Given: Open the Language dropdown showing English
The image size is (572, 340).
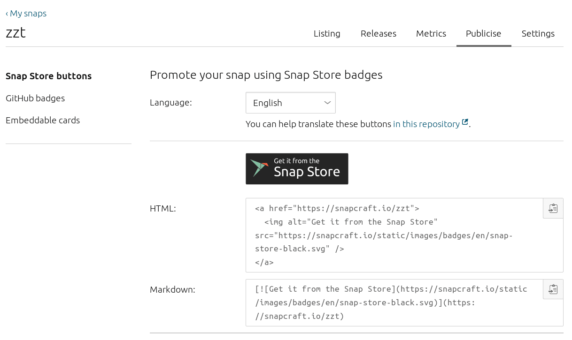Looking at the screenshot, I should 291,103.
